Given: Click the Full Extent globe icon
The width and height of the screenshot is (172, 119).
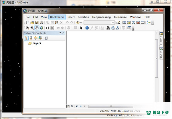Looking at the screenshot, I should 41,28.
